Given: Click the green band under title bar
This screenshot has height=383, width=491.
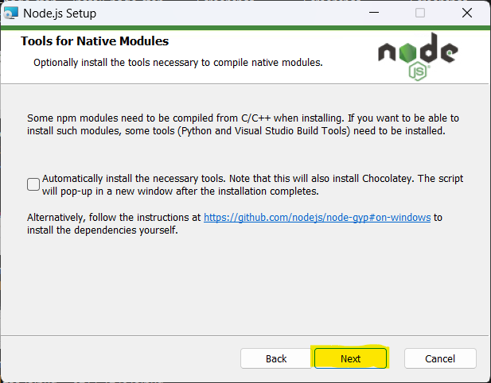Looking at the screenshot, I should click(x=245, y=28).
